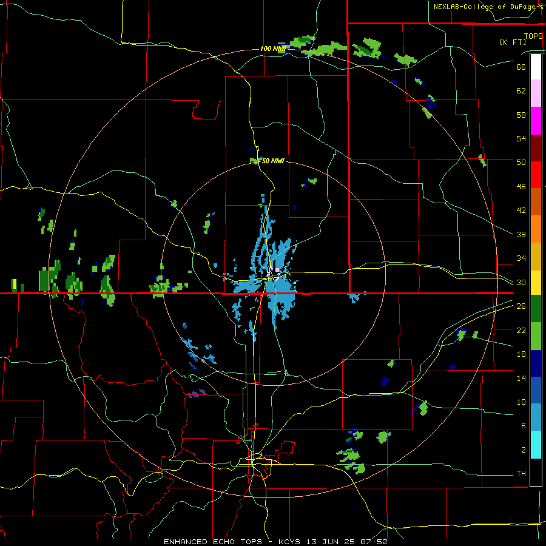Choose the dark orange legend swatch
Image resolution: width=546 pixels, height=546 pixels.
[x=536, y=202]
